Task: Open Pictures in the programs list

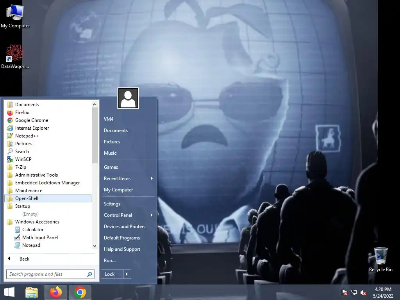Action: pos(48,144)
